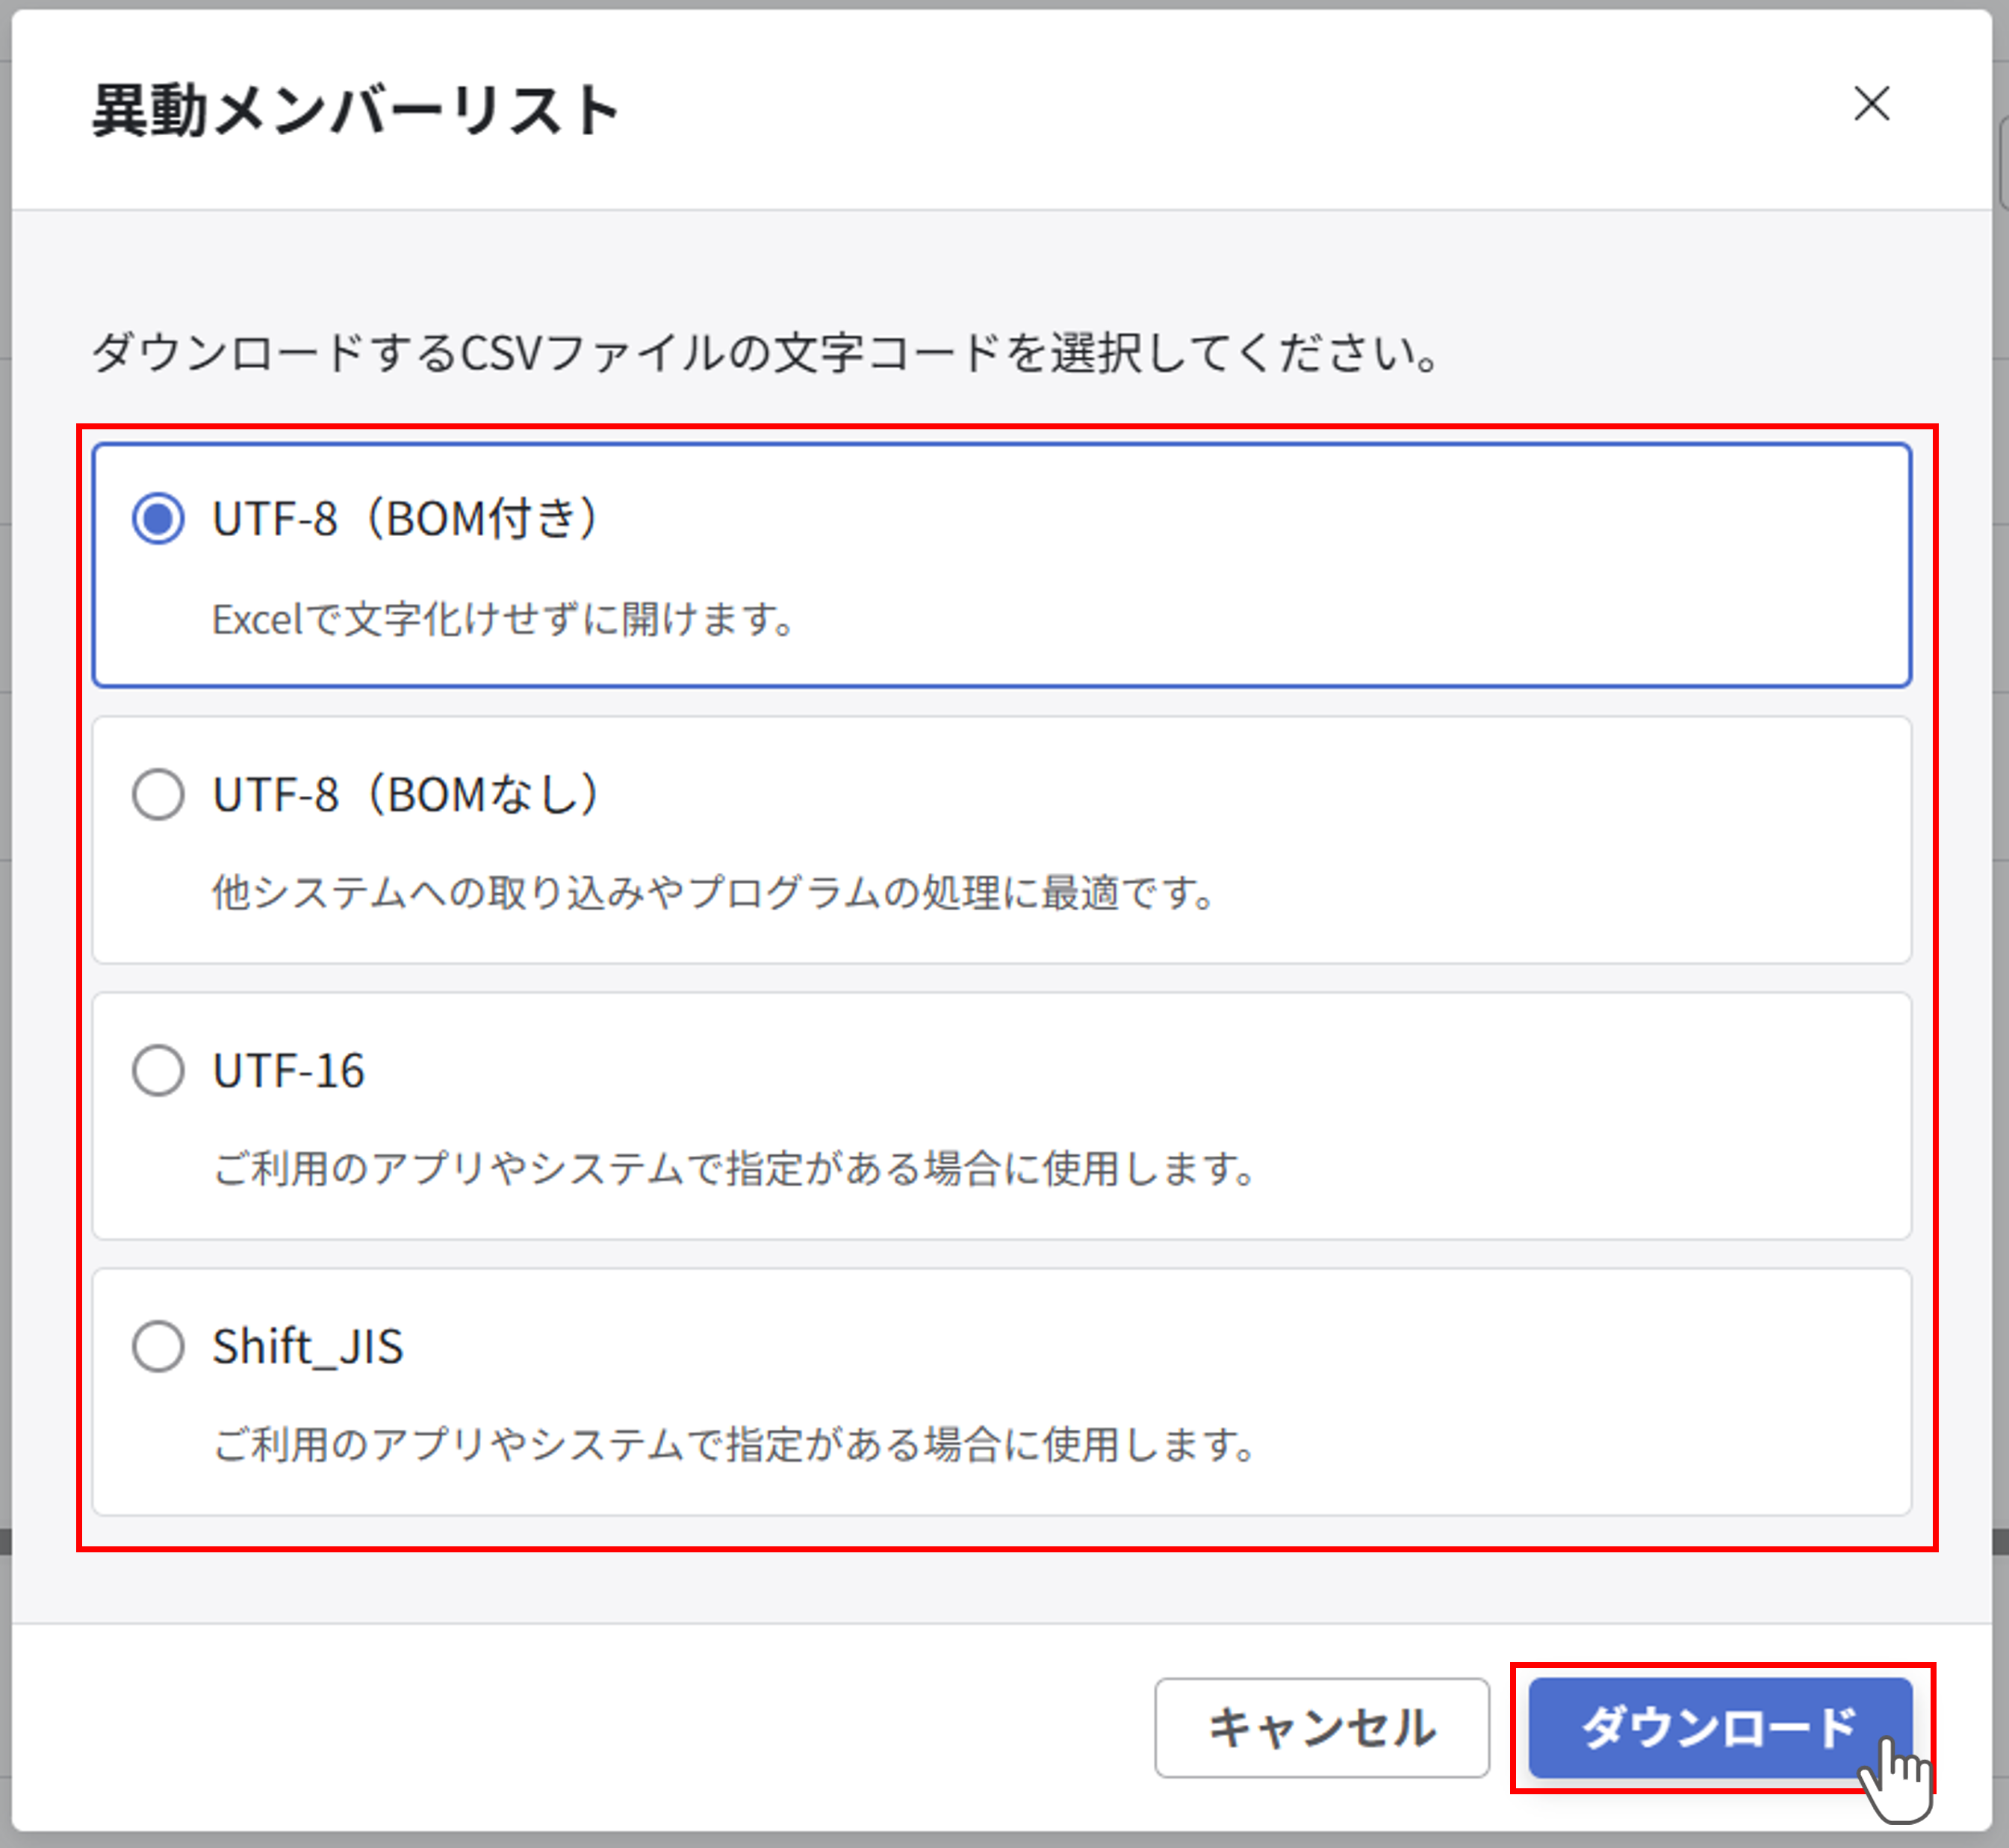Click the ダウンロードするCSVファイルの文字コード instruction text
The height and width of the screenshot is (1848, 2009).
pyautogui.click(x=766, y=353)
